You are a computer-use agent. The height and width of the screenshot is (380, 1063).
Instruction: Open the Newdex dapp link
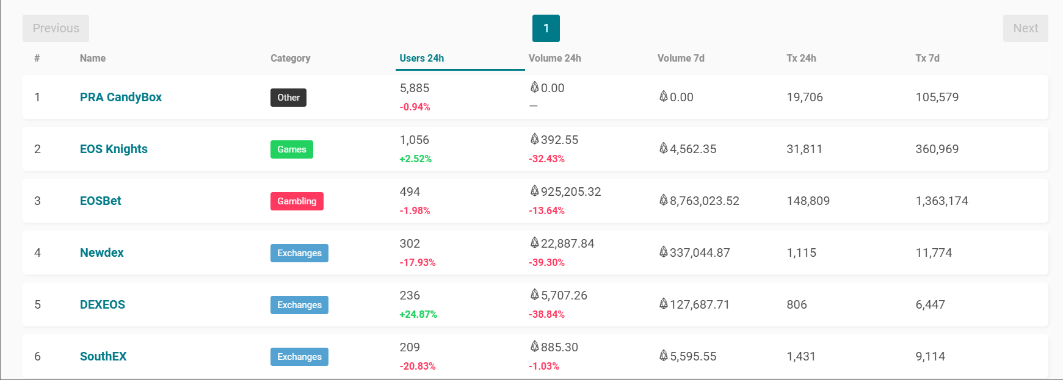pyautogui.click(x=102, y=253)
